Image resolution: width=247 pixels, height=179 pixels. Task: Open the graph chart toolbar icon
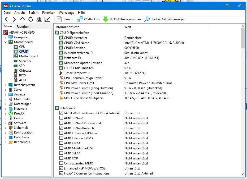click(x=47, y=19)
